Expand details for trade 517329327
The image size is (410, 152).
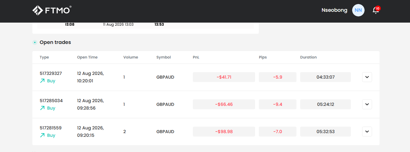tap(367, 77)
